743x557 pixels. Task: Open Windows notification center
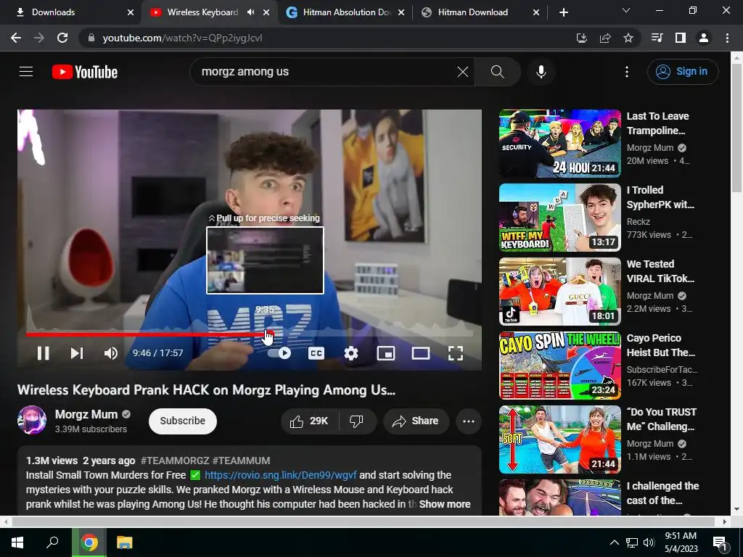[x=720, y=542]
